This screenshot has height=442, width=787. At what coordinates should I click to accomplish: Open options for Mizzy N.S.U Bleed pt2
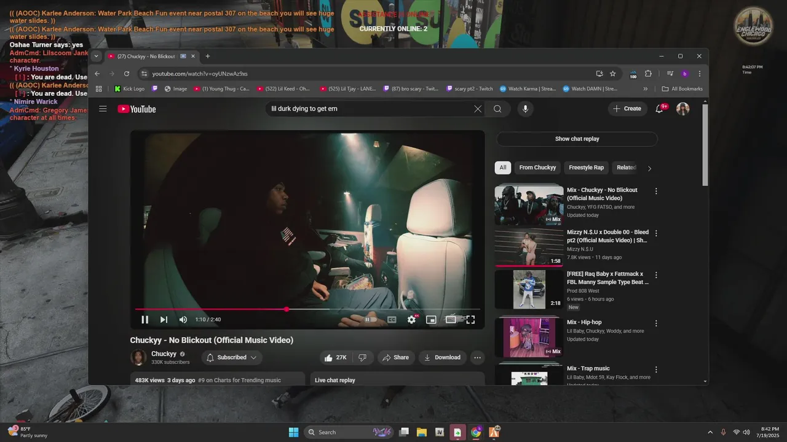tap(656, 233)
